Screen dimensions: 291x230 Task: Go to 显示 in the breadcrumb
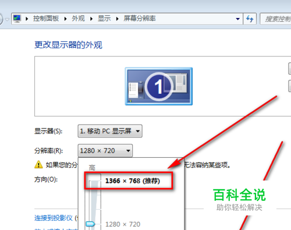[104, 19]
